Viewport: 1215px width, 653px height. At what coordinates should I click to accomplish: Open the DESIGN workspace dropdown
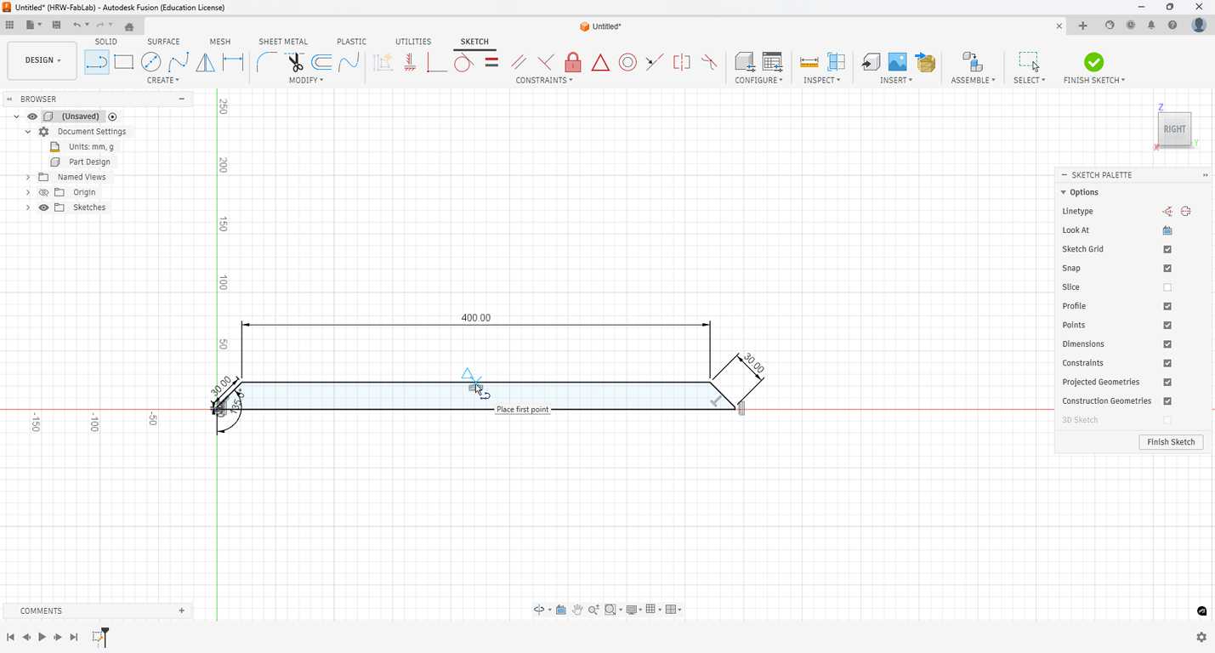tap(43, 60)
